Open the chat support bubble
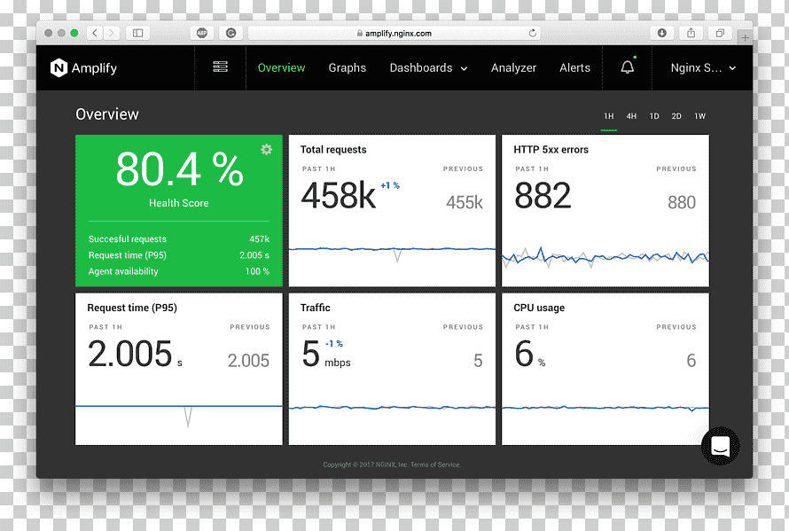Screen dimensions: 789x531 [x=720, y=446]
